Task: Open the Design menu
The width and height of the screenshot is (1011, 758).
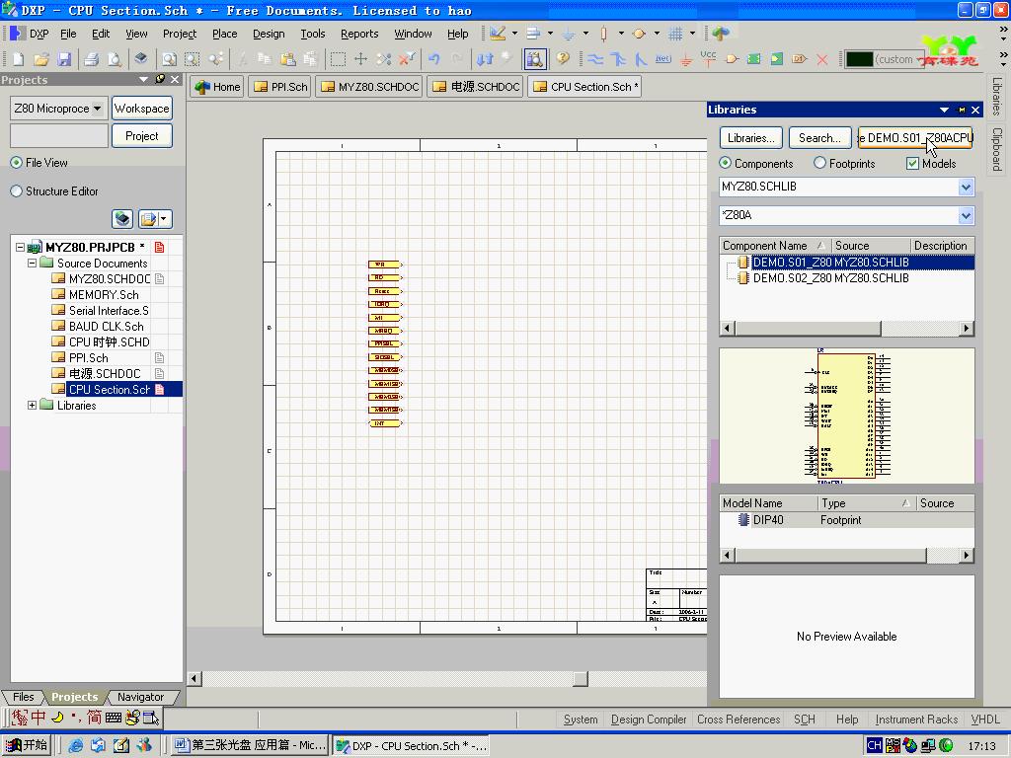Action: (269, 34)
